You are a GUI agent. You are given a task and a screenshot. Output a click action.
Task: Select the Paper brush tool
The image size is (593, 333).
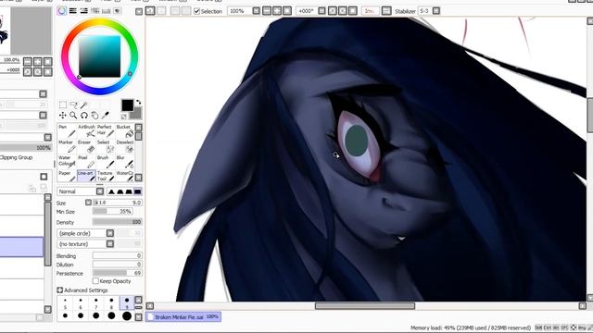[x=68, y=176]
